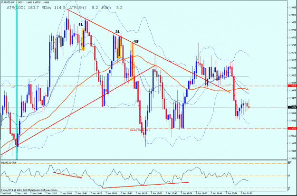Click the 4S orange highlighted candle box

[132, 62]
